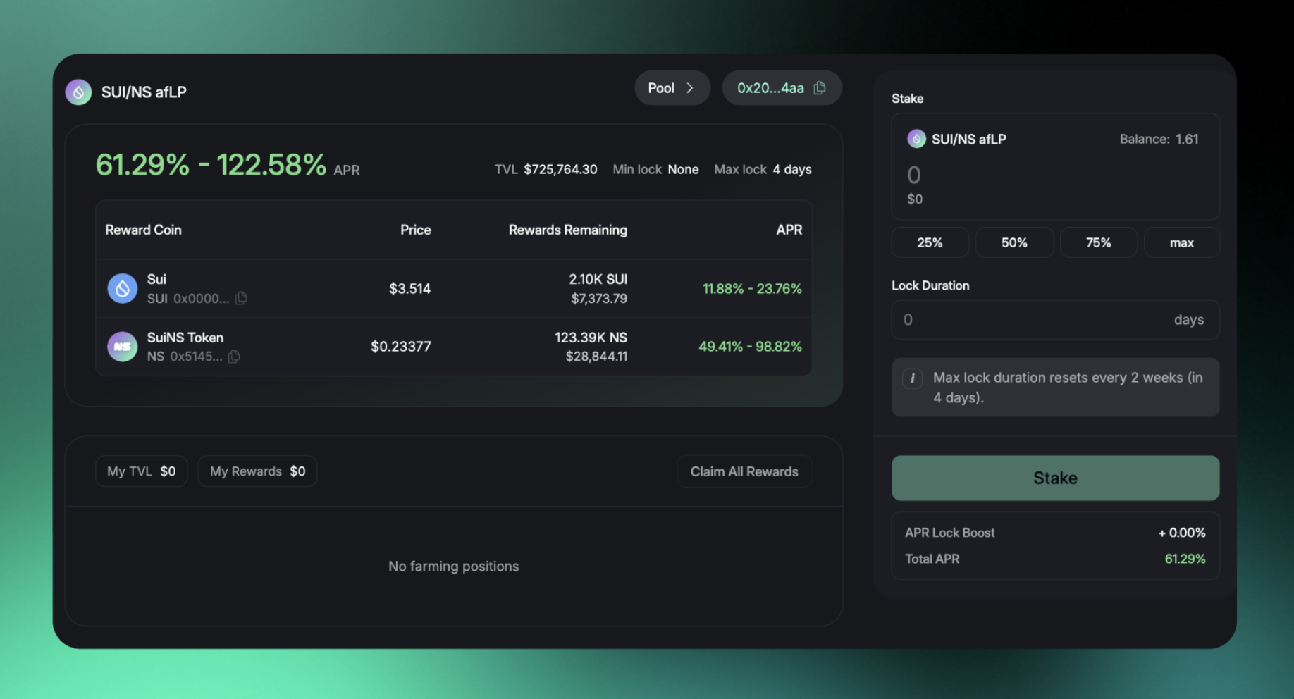Screen dimensions: 1294x699
Task: Click the Balance: 1.61 label
Action: pyautogui.click(x=1158, y=140)
